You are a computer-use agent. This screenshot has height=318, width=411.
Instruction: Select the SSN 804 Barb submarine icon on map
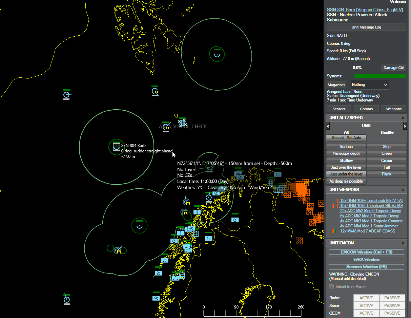116,147
